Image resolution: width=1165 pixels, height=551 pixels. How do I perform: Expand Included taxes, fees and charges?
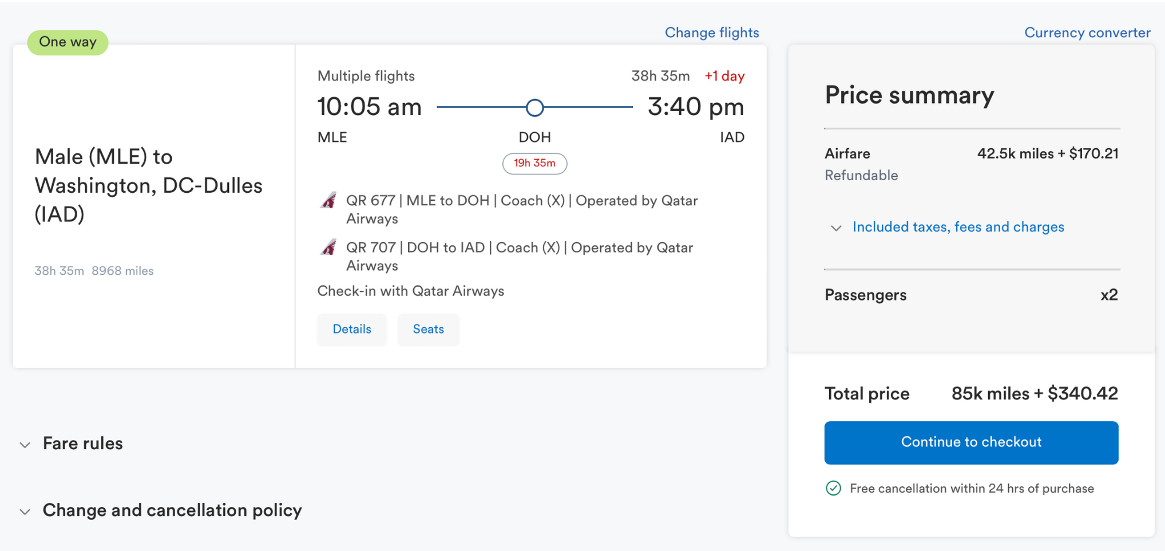958,227
